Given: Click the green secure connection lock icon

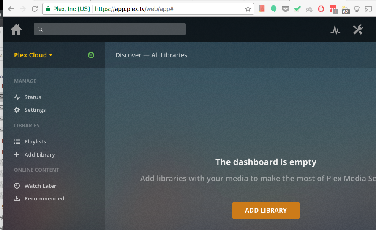Looking at the screenshot, I should pos(91,55).
